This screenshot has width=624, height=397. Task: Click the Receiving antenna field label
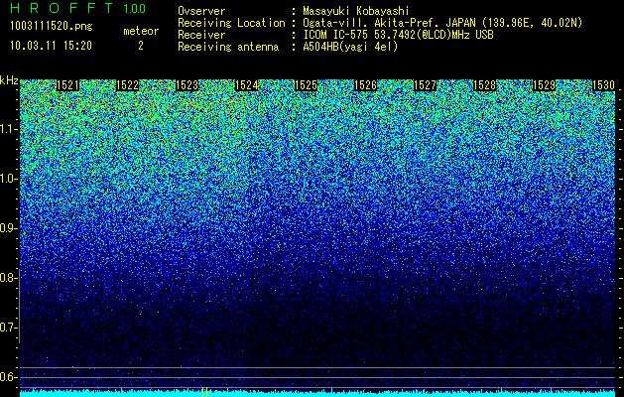[228, 47]
